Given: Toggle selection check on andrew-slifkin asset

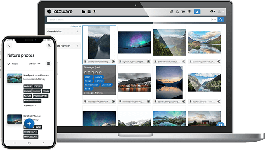Looking at the screenshot, I should (183, 62).
